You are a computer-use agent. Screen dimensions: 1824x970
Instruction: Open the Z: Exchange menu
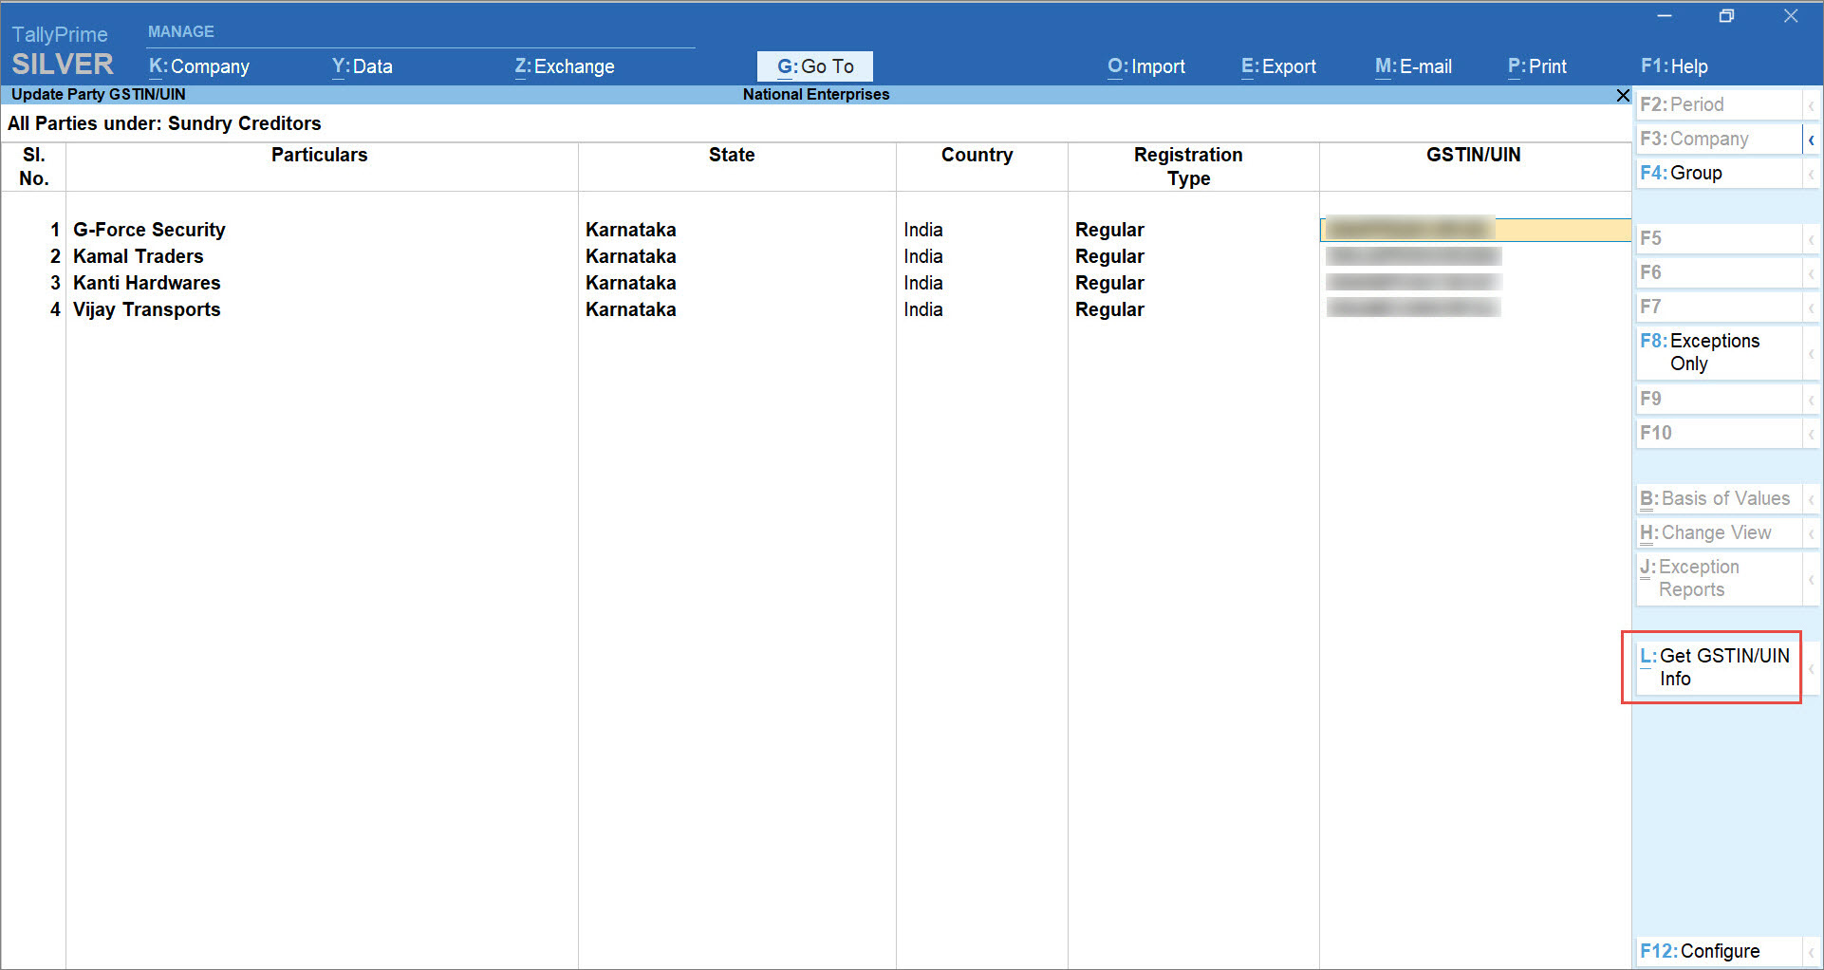(x=565, y=66)
